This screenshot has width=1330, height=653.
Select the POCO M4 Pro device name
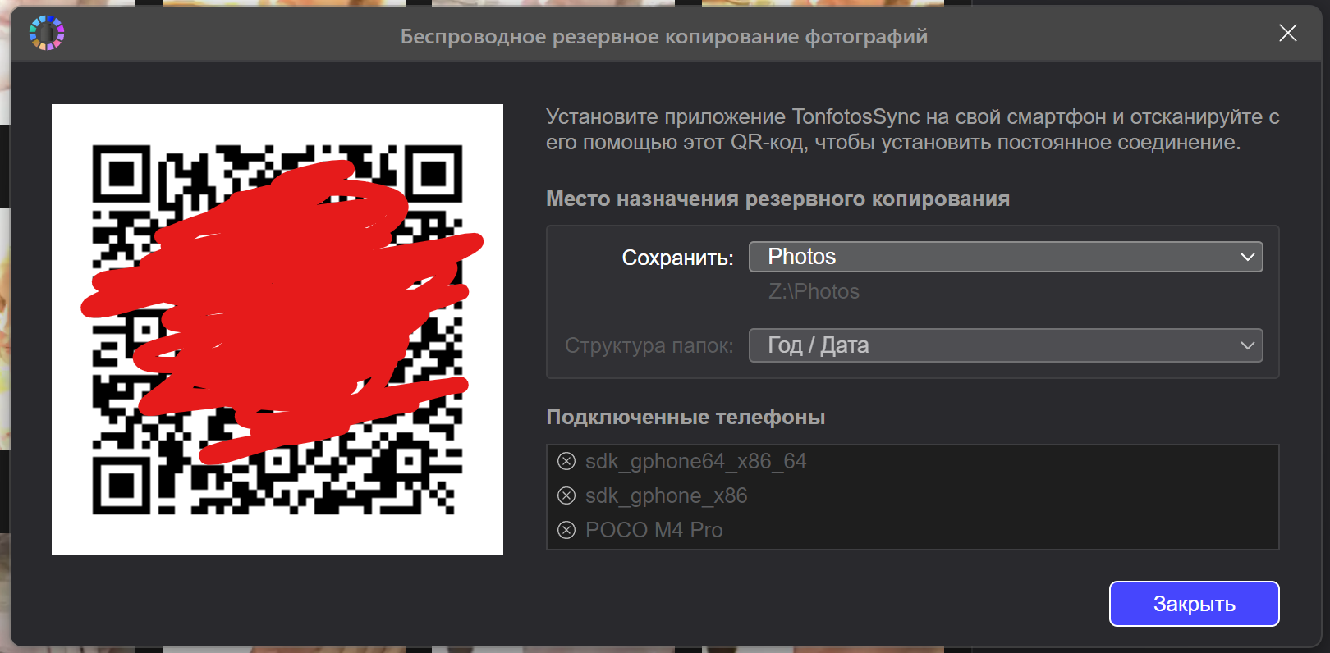(654, 530)
